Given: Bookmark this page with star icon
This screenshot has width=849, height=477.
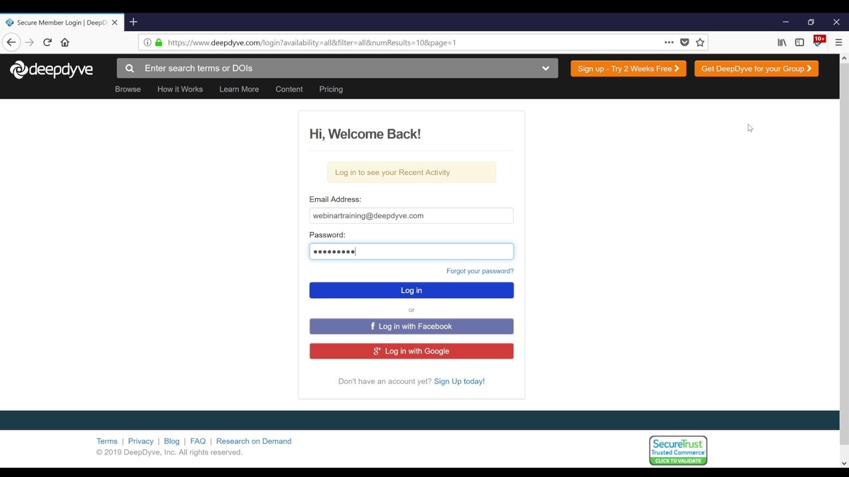Looking at the screenshot, I should click(700, 42).
